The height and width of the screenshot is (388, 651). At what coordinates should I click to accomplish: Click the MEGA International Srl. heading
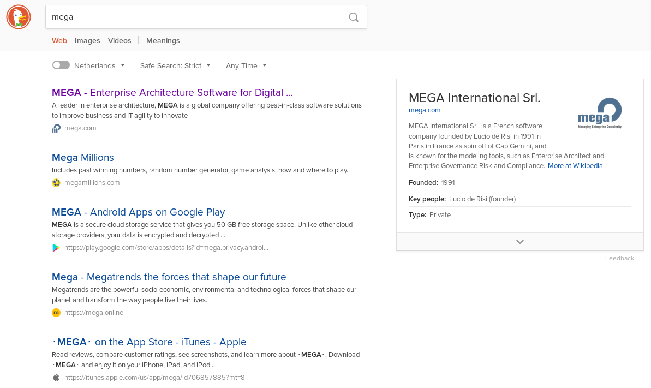pyautogui.click(x=474, y=98)
